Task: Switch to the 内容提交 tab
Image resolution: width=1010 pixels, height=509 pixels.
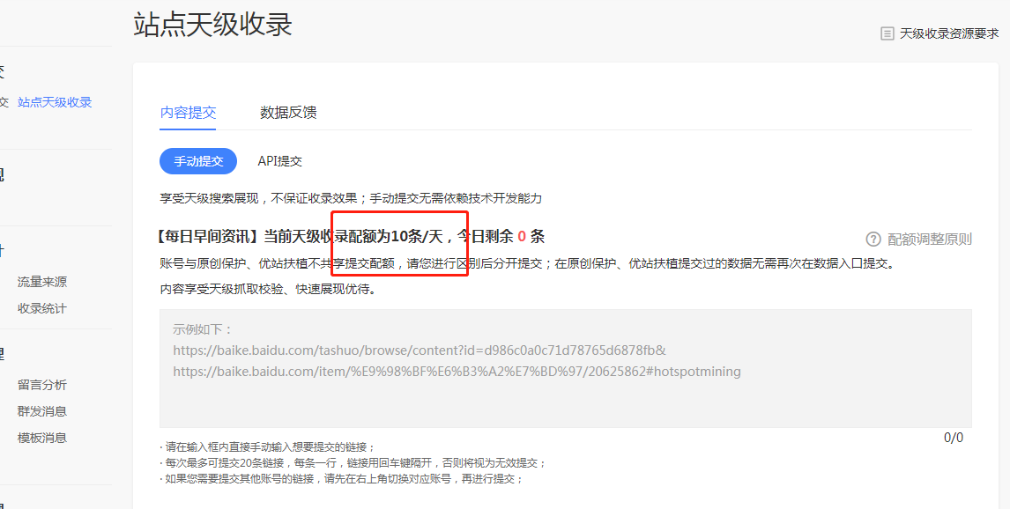Action: tap(188, 113)
